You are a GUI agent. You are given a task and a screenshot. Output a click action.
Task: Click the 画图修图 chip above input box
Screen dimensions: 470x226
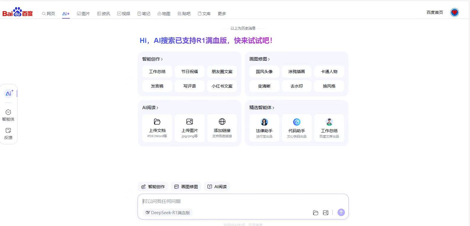pos(186,187)
